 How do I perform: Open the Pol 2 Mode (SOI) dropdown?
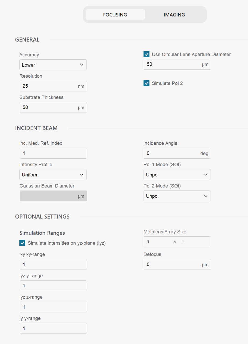(x=177, y=196)
